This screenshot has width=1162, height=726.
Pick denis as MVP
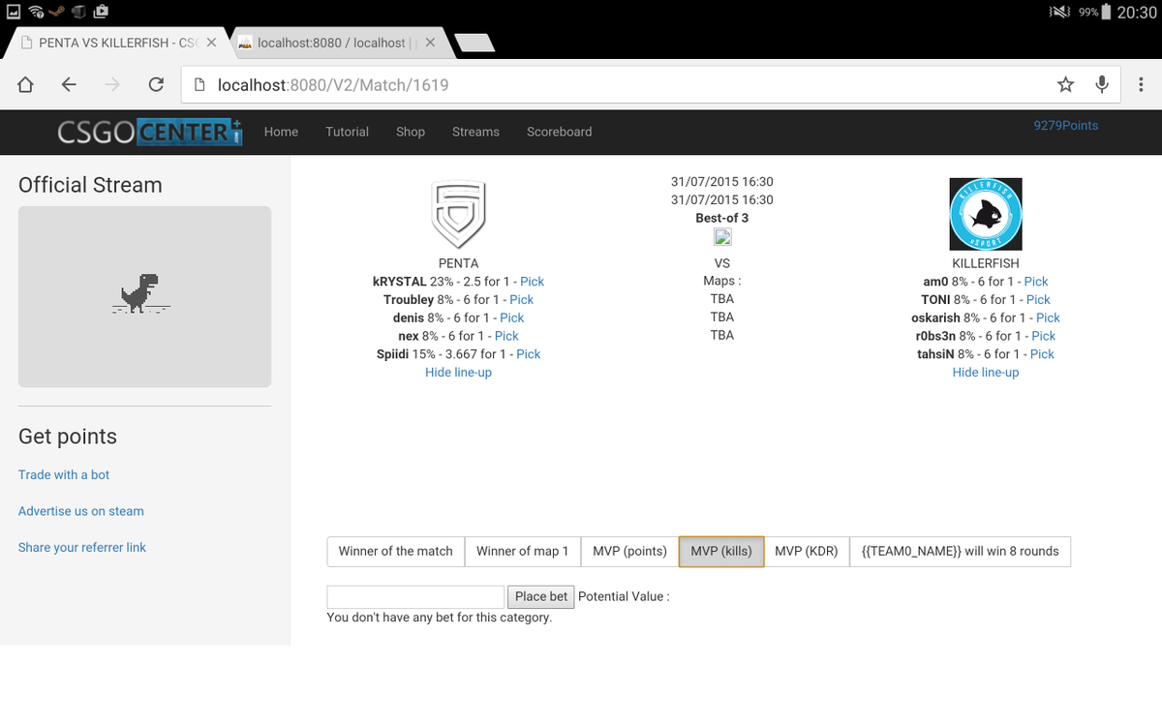511,318
